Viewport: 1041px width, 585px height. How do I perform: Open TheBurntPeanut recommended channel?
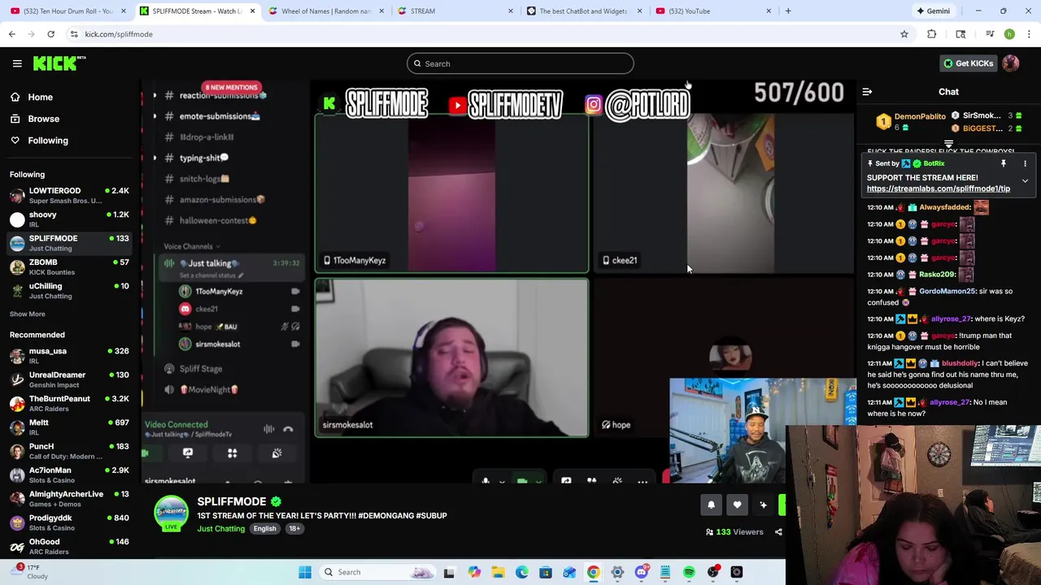pos(69,403)
